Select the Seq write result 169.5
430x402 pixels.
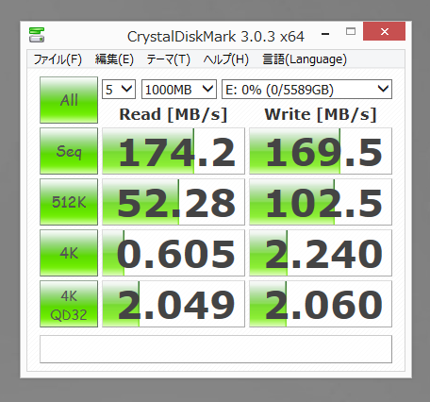[321, 151]
